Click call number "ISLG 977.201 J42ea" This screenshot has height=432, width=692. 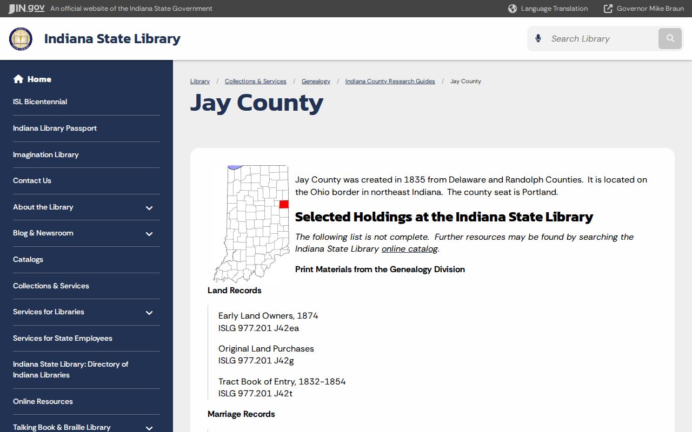pyautogui.click(x=258, y=328)
